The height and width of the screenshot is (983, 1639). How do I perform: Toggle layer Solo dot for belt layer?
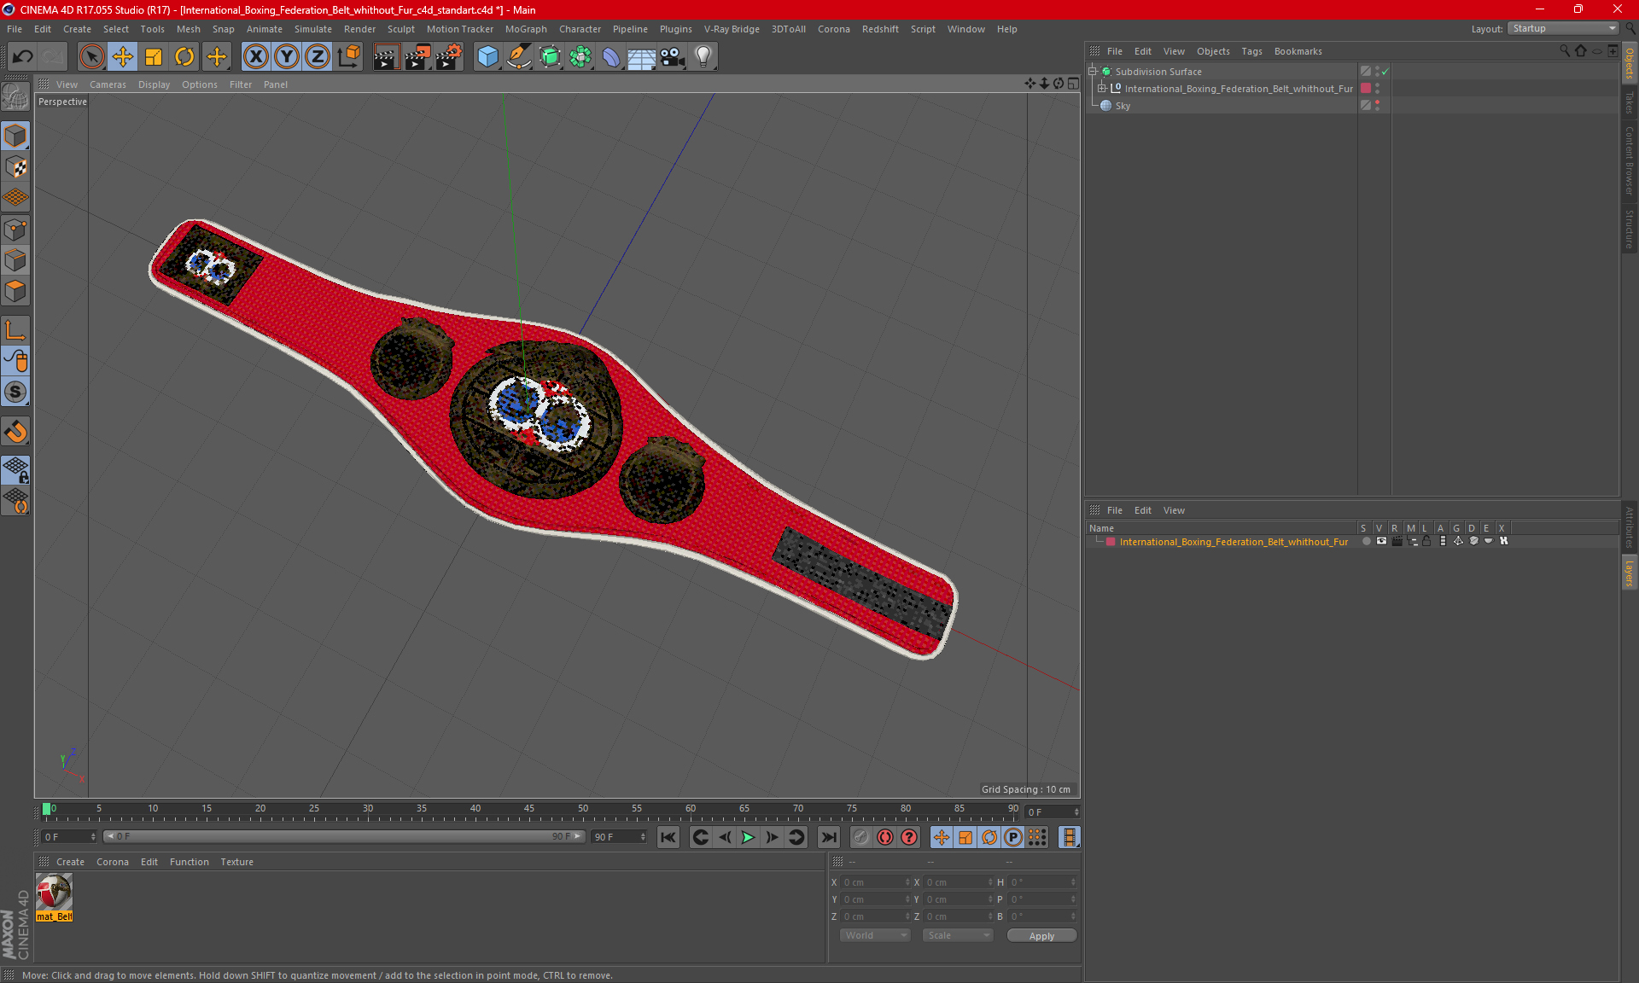(x=1366, y=541)
